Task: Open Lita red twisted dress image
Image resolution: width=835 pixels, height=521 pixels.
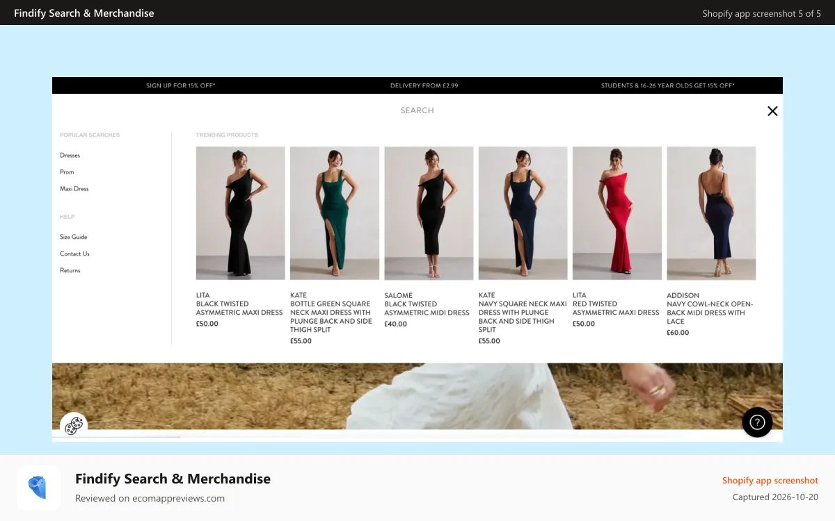Action: tap(617, 213)
